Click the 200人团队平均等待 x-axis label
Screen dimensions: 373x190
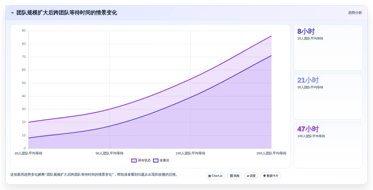(x=271, y=153)
